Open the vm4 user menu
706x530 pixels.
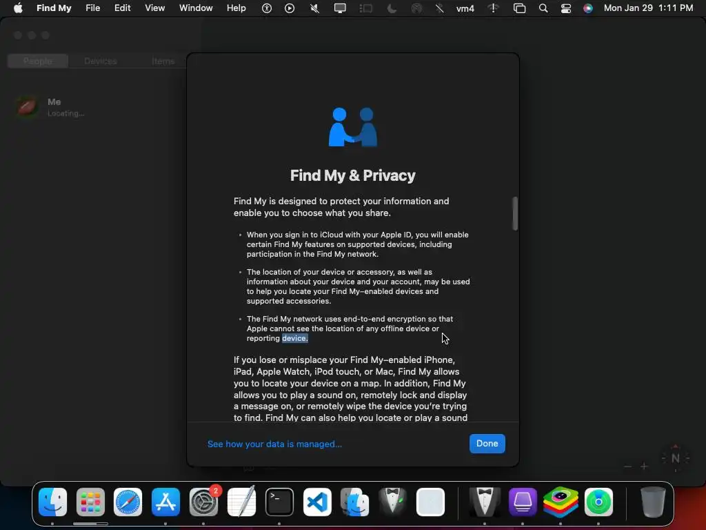[x=465, y=8]
